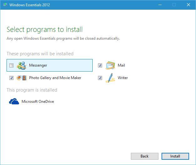Uncheck the Writer checkbox
This screenshot has width=196, height=165.
click(100, 78)
